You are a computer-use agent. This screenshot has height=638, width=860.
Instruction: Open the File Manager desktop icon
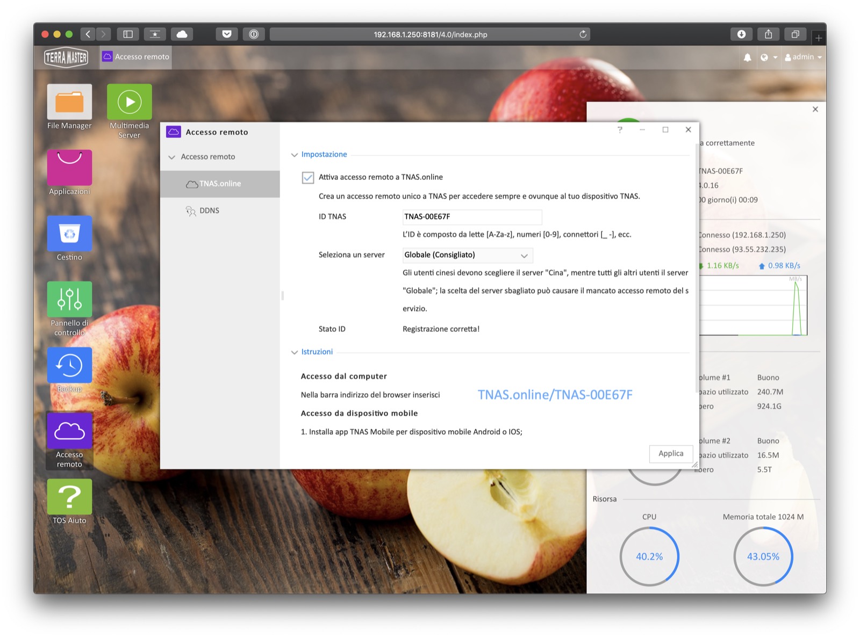click(69, 107)
